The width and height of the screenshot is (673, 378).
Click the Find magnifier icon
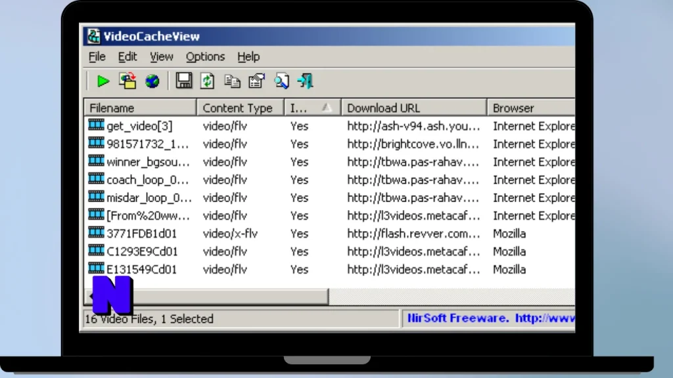(x=281, y=81)
